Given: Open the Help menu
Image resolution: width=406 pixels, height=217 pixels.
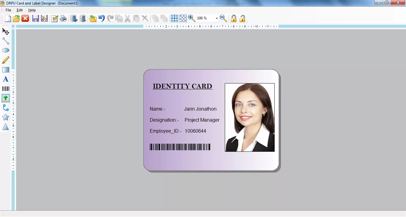Looking at the screenshot, I should pyautogui.click(x=32, y=10).
